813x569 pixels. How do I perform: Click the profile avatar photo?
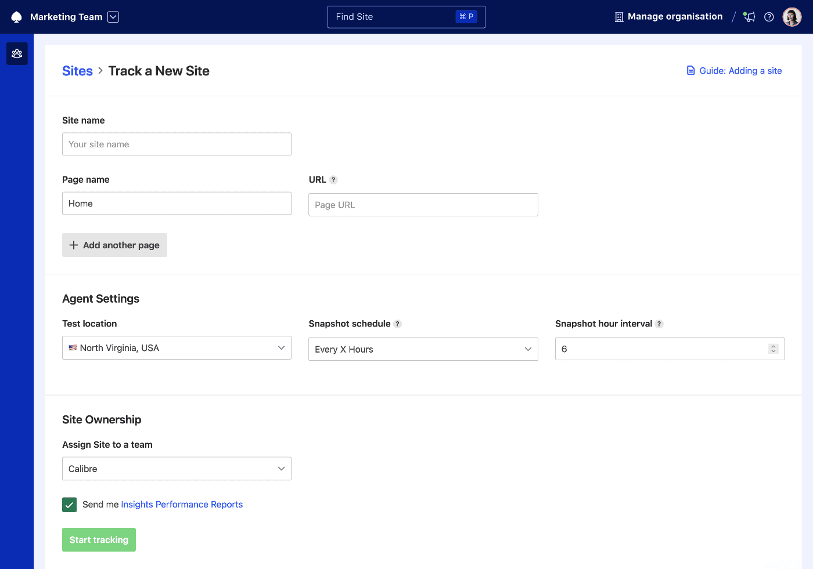(792, 16)
